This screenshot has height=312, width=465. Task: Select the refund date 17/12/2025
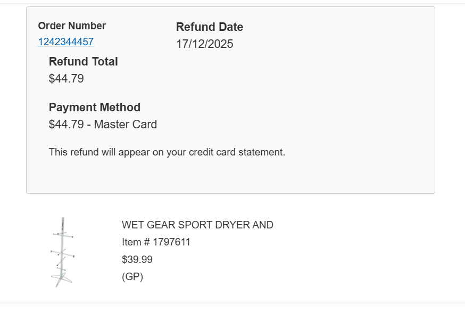pyautogui.click(x=204, y=44)
